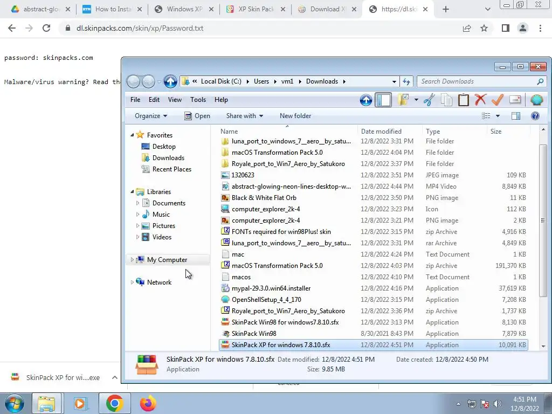Click the Users segment in address breadcrumb
Image resolution: width=552 pixels, height=414 pixels.
click(x=261, y=82)
